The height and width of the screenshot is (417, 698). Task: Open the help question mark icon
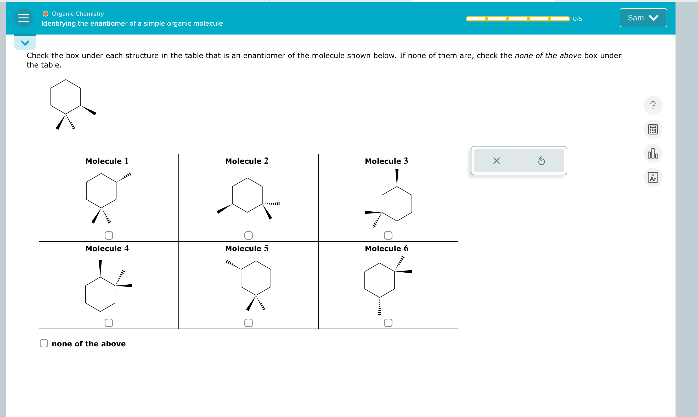[653, 105]
